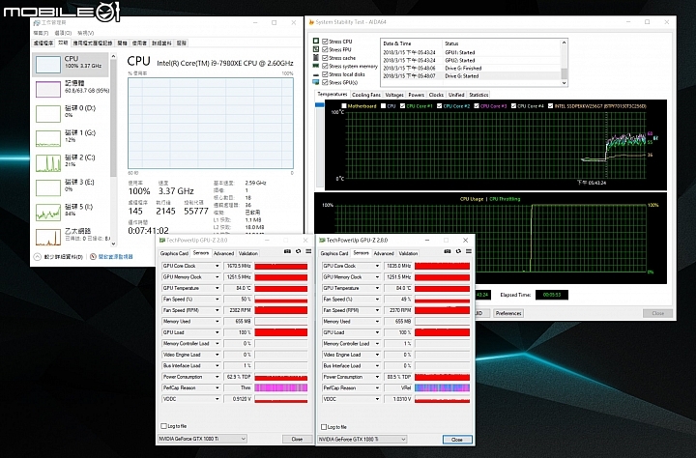
Task: Open Fan Speed (RPM) dropdown in right GPU-Z
Action: pos(377,310)
